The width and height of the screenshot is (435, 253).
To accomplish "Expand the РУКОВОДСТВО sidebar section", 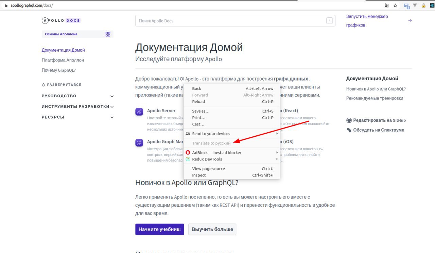I will point(77,96).
